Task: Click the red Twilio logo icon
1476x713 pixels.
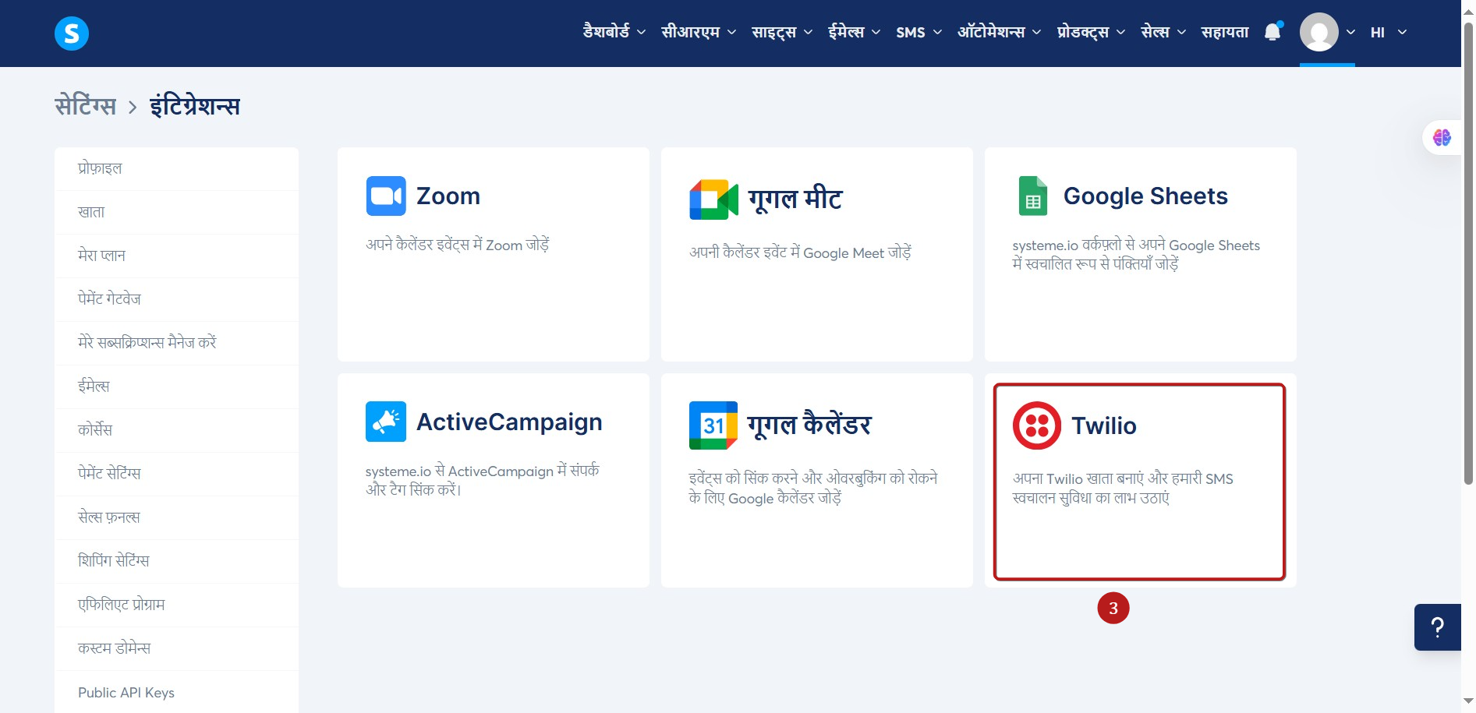Action: [x=1037, y=425]
